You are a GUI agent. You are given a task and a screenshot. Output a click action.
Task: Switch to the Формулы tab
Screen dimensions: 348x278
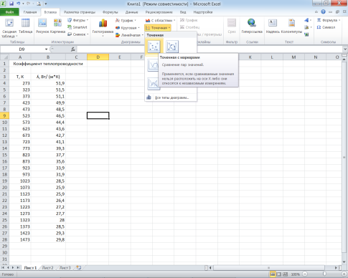pyautogui.click(x=110, y=12)
